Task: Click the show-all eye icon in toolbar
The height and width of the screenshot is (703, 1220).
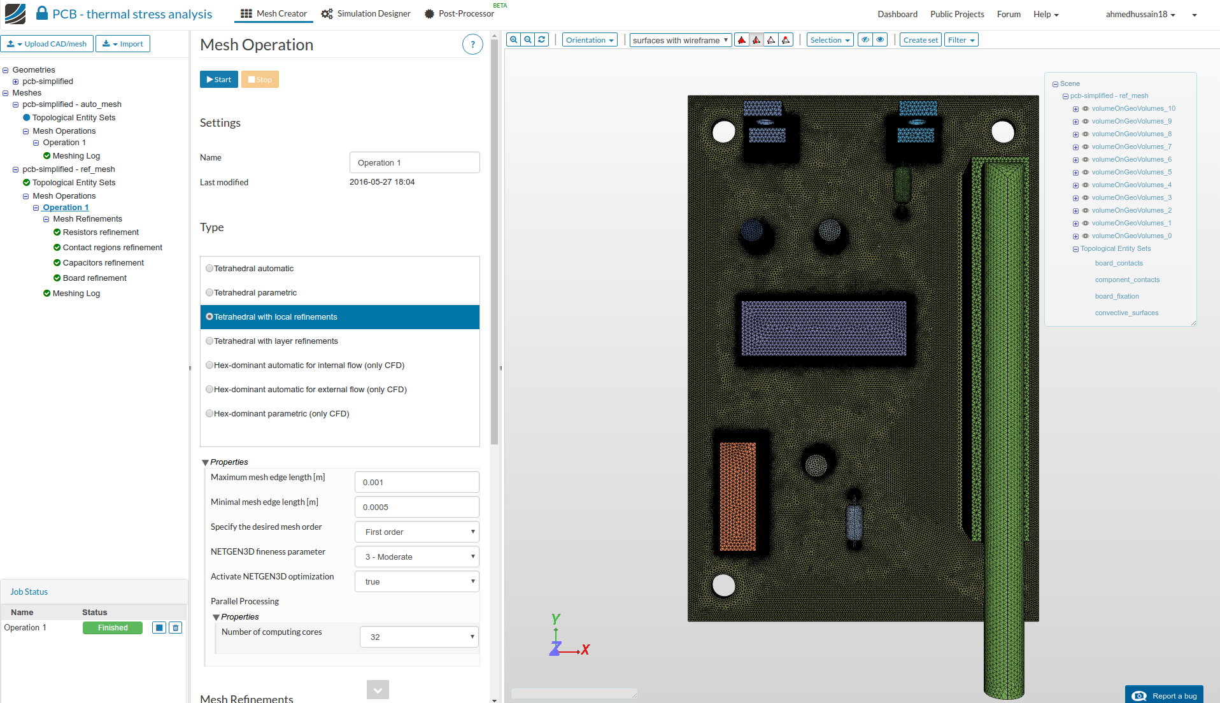Action: tap(881, 40)
